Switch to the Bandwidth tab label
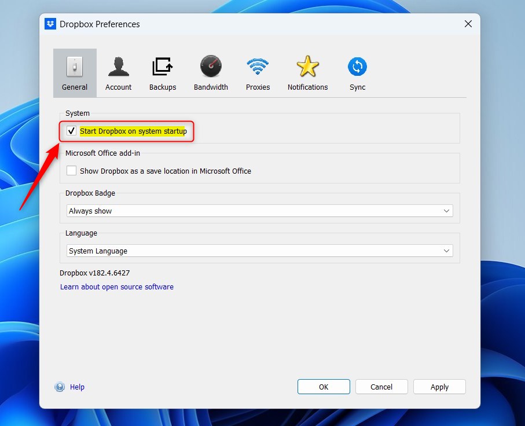 point(211,87)
